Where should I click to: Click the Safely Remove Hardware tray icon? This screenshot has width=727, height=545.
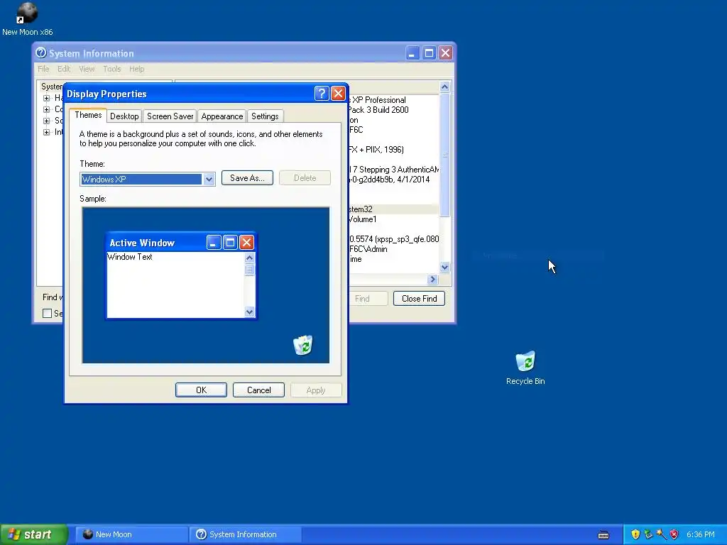648,534
